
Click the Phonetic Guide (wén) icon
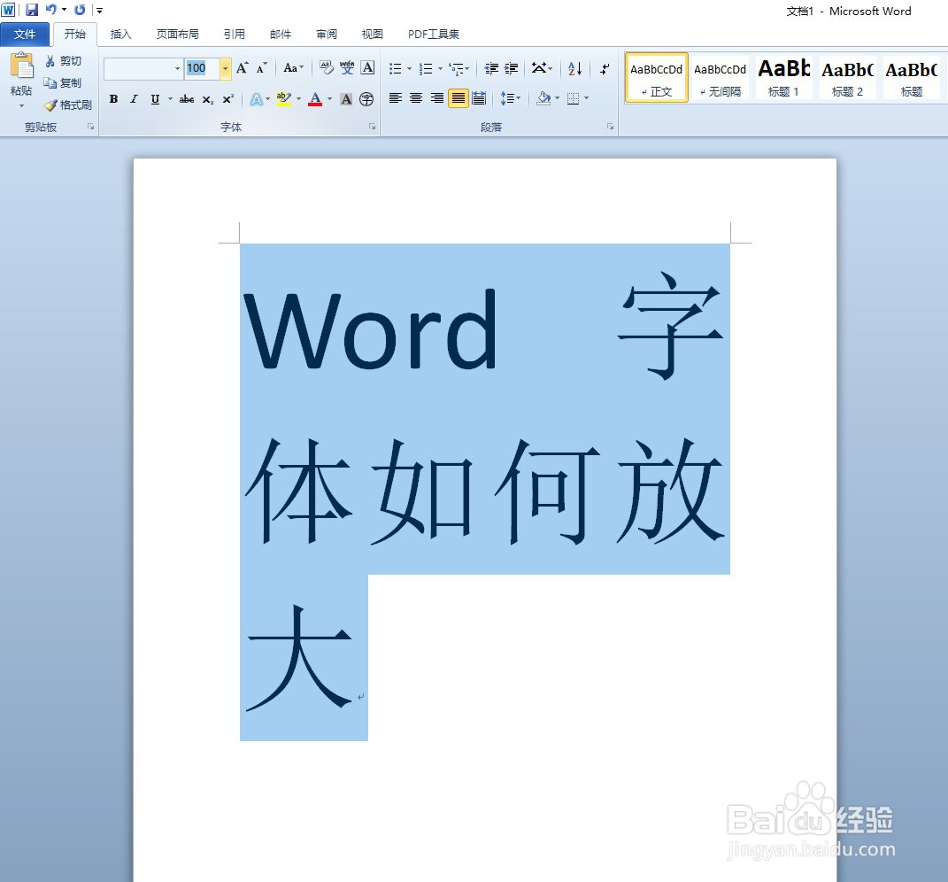347,68
